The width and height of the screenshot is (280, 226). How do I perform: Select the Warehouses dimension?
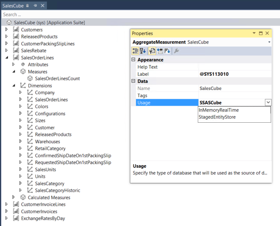(47, 142)
